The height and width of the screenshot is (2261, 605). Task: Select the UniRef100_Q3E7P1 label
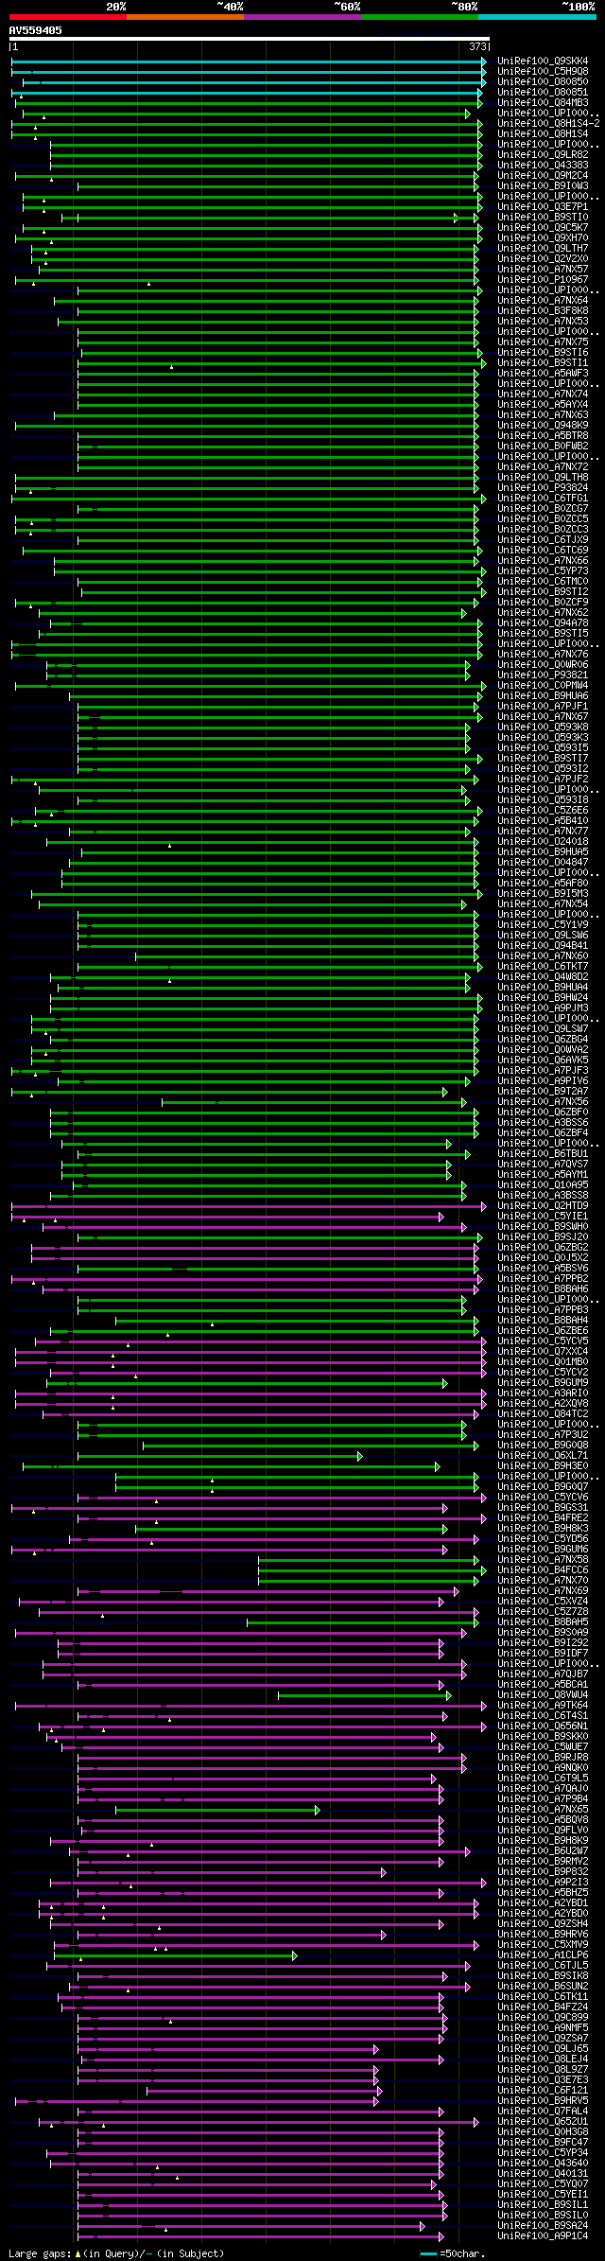543,207
